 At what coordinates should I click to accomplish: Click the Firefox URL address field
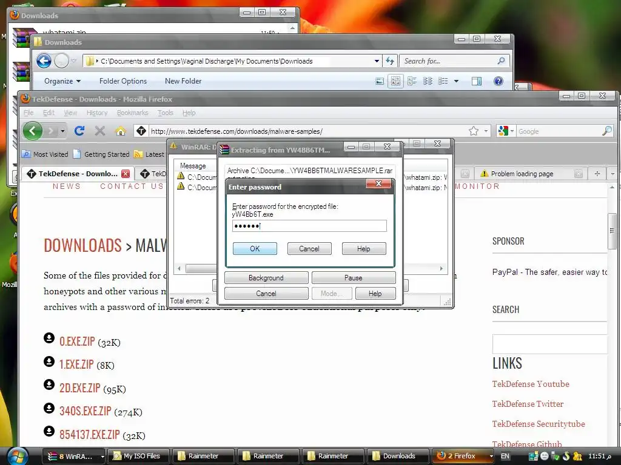click(x=307, y=131)
